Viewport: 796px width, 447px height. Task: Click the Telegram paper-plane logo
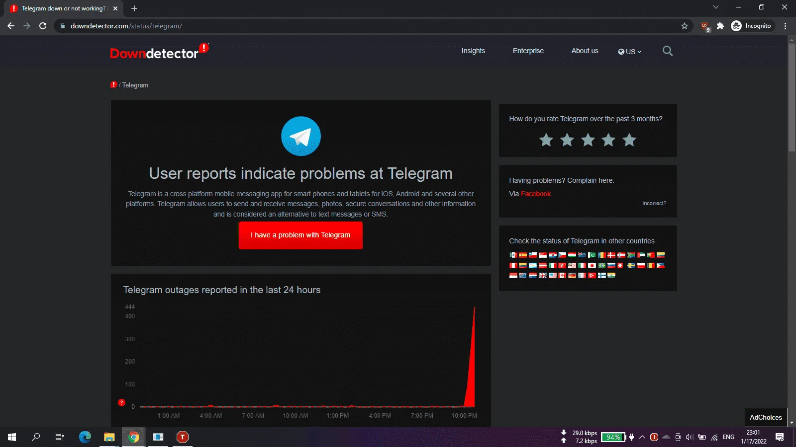click(x=301, y=136)
